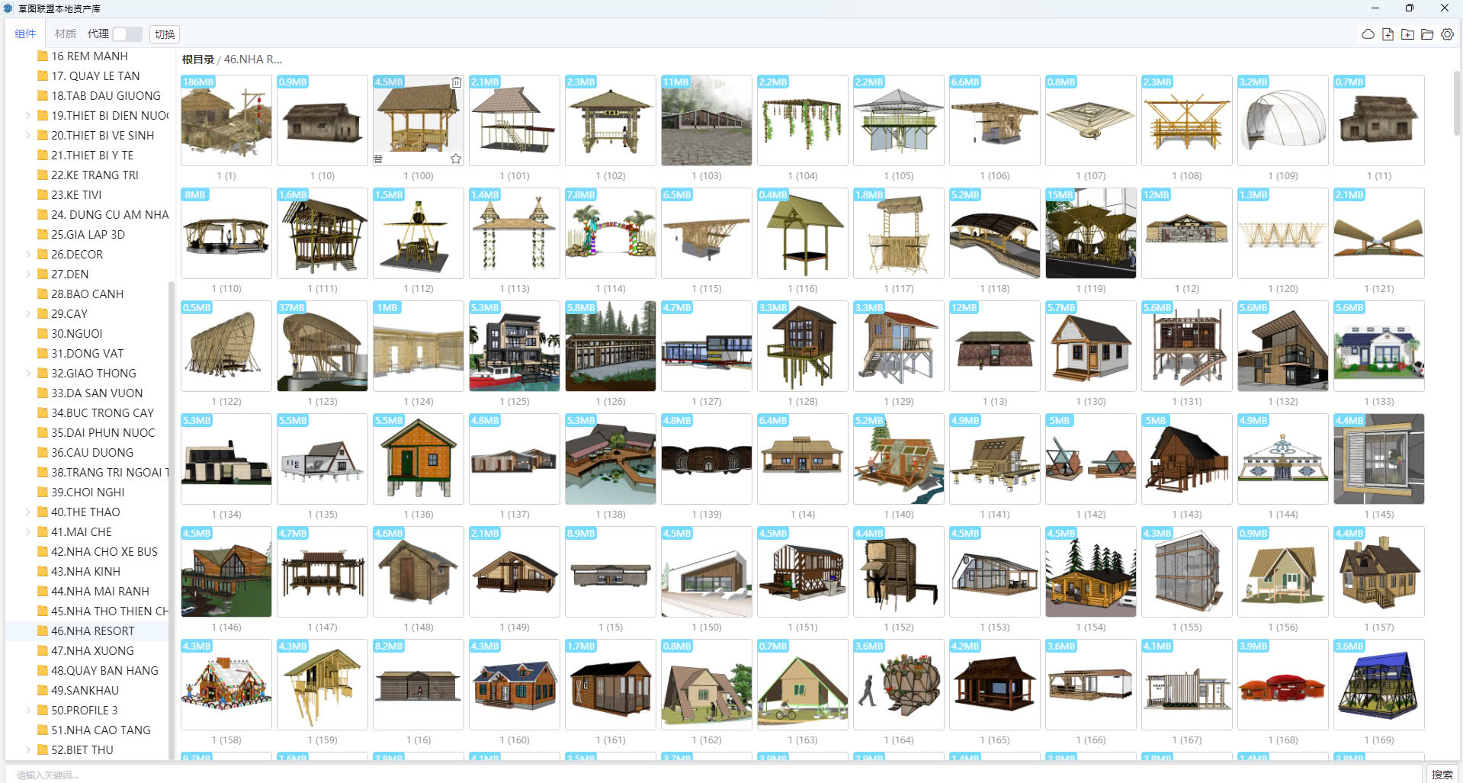Screen dimensions: 1463x783
Task: Expand the 40.THE THAO folder node
Action: [28, 512]
